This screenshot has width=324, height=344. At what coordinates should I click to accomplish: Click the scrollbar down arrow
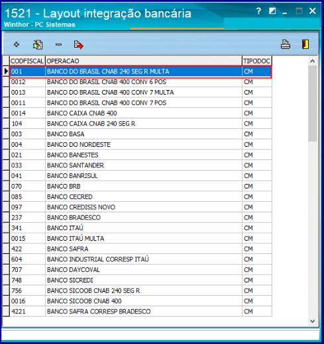[312, 321]
